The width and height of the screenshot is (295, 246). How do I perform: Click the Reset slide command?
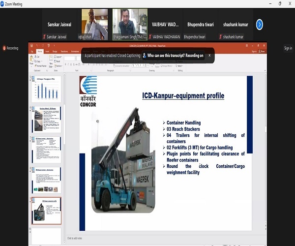(57, 61)
